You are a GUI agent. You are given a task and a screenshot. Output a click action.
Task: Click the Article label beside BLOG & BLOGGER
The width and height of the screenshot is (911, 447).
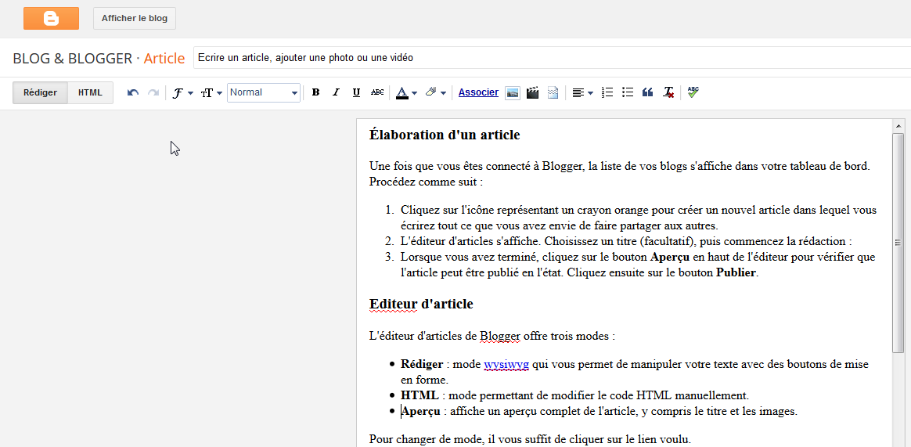coord(164,59)
